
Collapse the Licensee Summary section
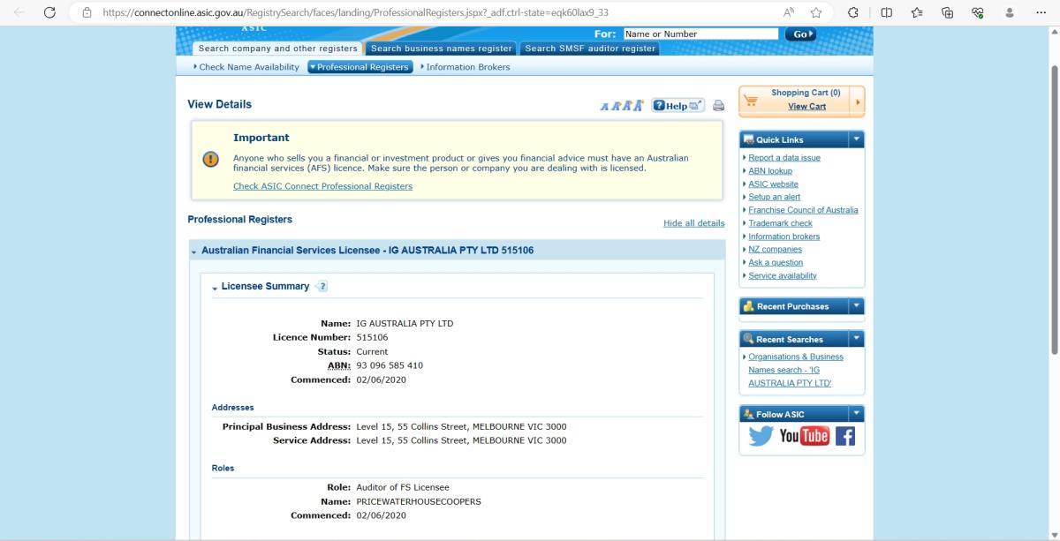point(215,288)
